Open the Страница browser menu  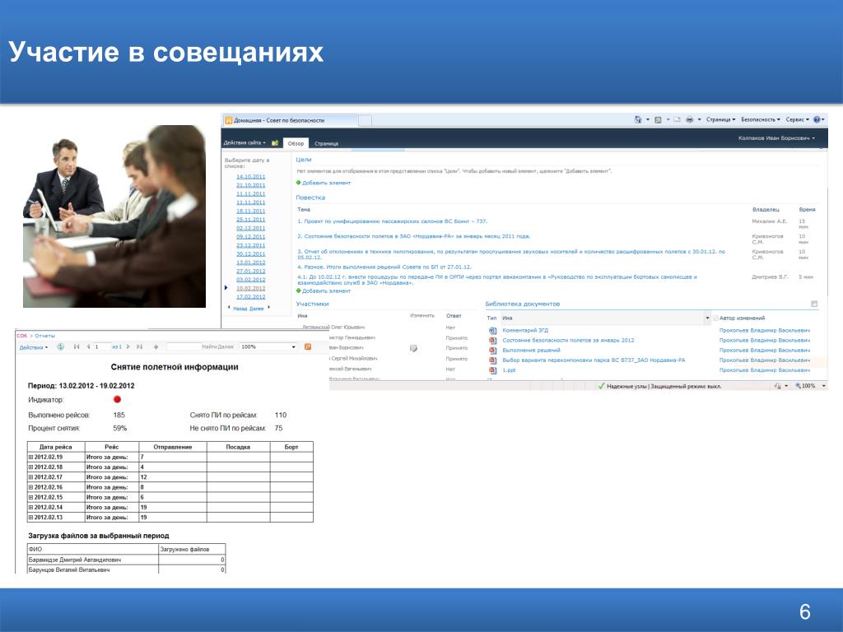[x=720, y=120]
